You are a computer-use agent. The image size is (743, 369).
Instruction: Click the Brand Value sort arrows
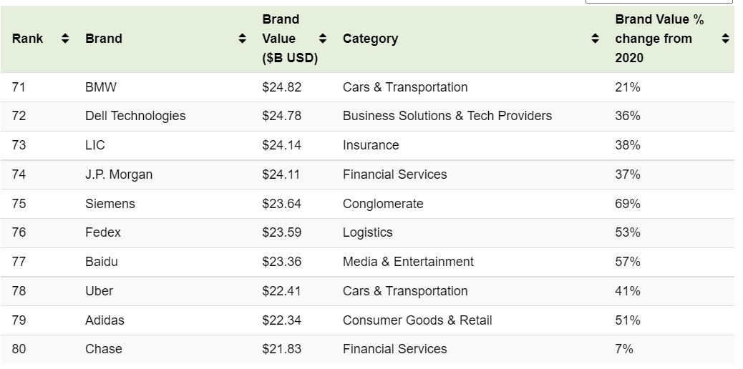(x=323, y=39)
